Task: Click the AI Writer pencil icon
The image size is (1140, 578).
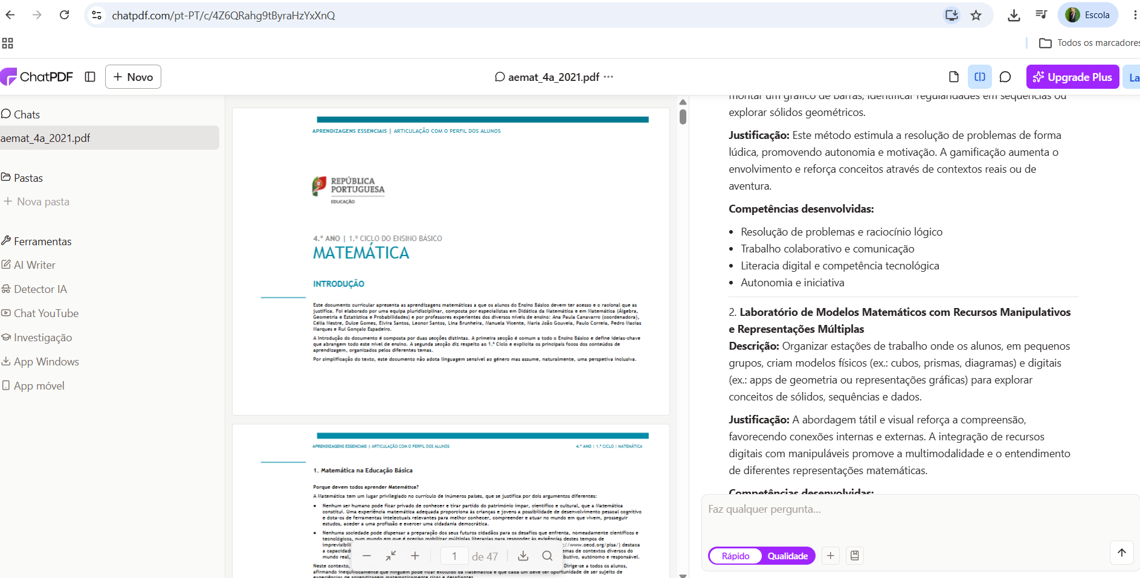Action: point(6,265)
